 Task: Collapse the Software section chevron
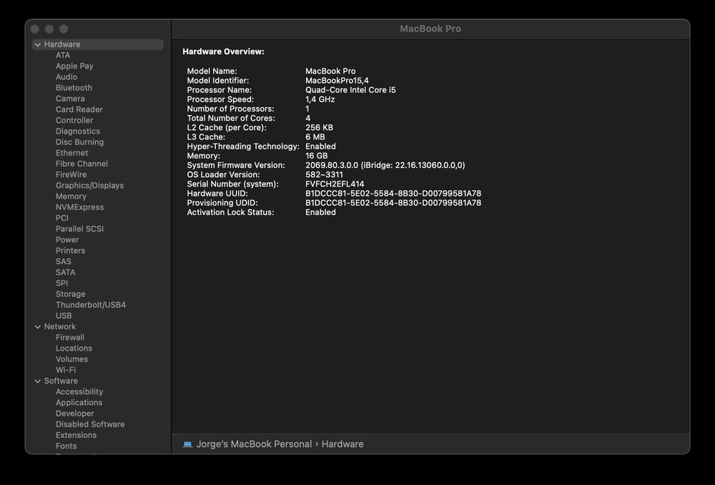pyautogui.click(x=38, y=381)
